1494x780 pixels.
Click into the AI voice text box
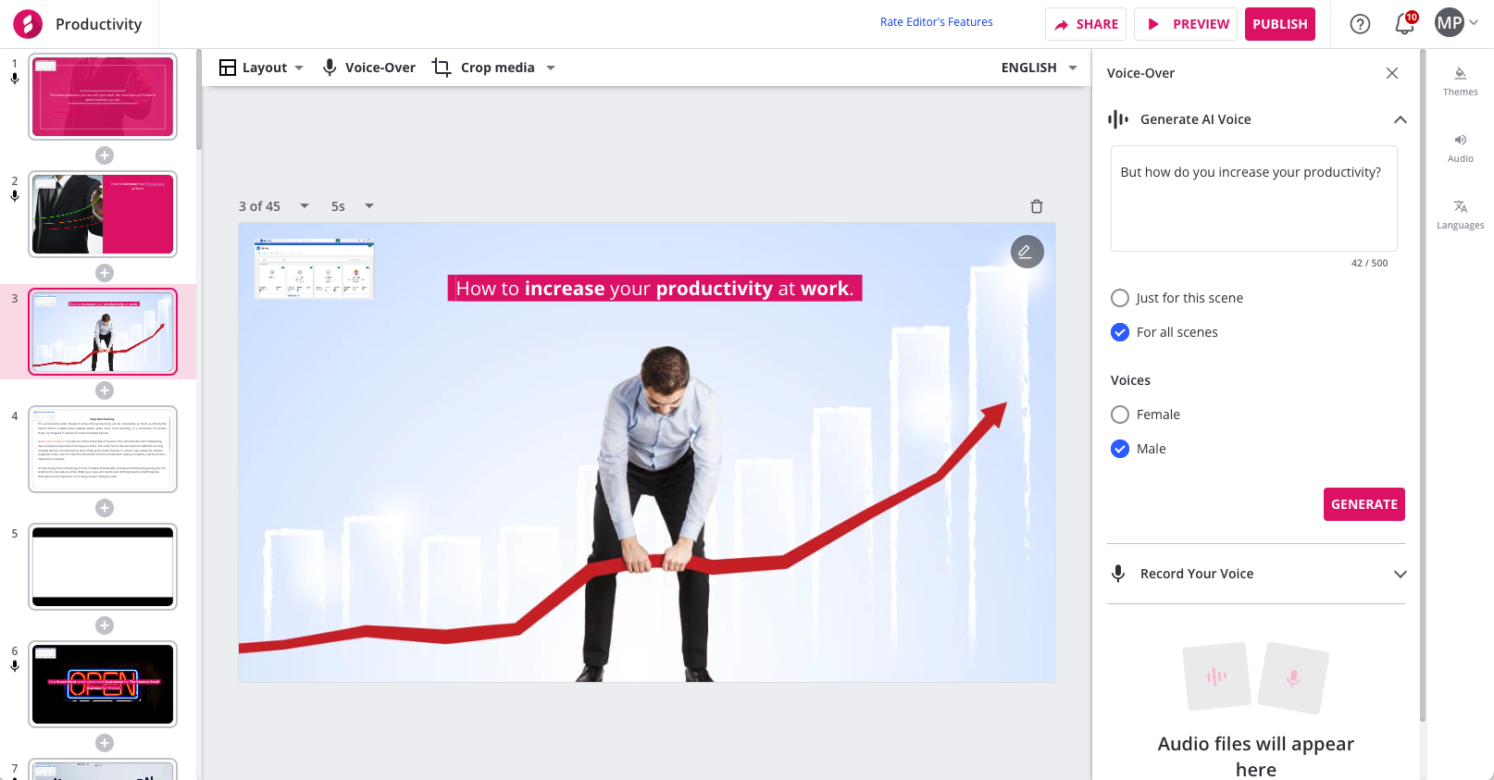coord(1254,198)
